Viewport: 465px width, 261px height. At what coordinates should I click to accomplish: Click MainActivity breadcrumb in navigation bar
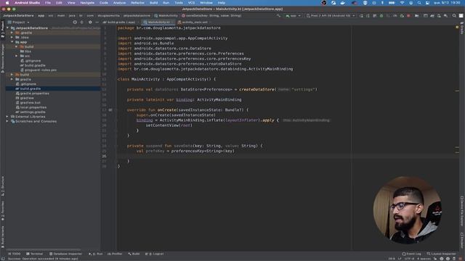[166, 16]
